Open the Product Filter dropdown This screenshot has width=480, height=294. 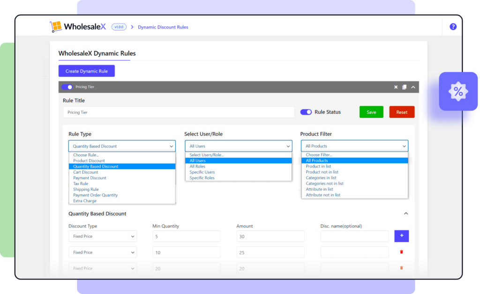(354, 146)
